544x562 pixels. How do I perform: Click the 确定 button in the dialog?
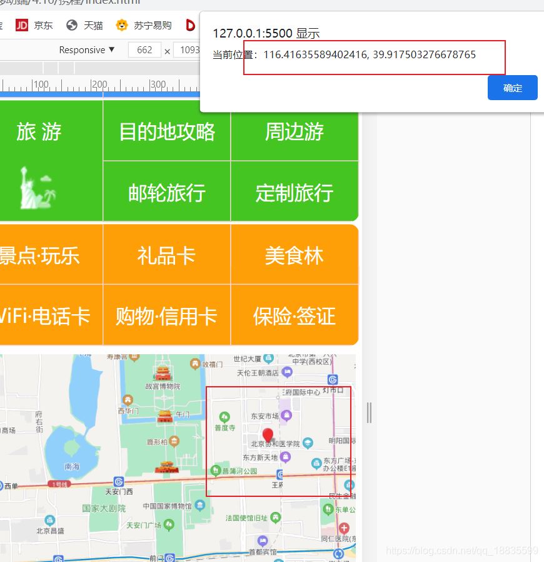(512, 88)
